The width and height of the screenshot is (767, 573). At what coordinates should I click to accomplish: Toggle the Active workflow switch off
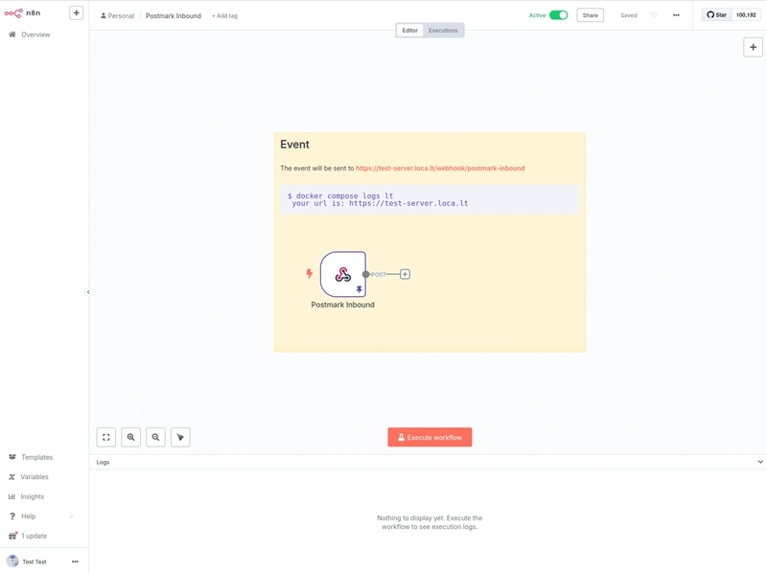point(558,15)
